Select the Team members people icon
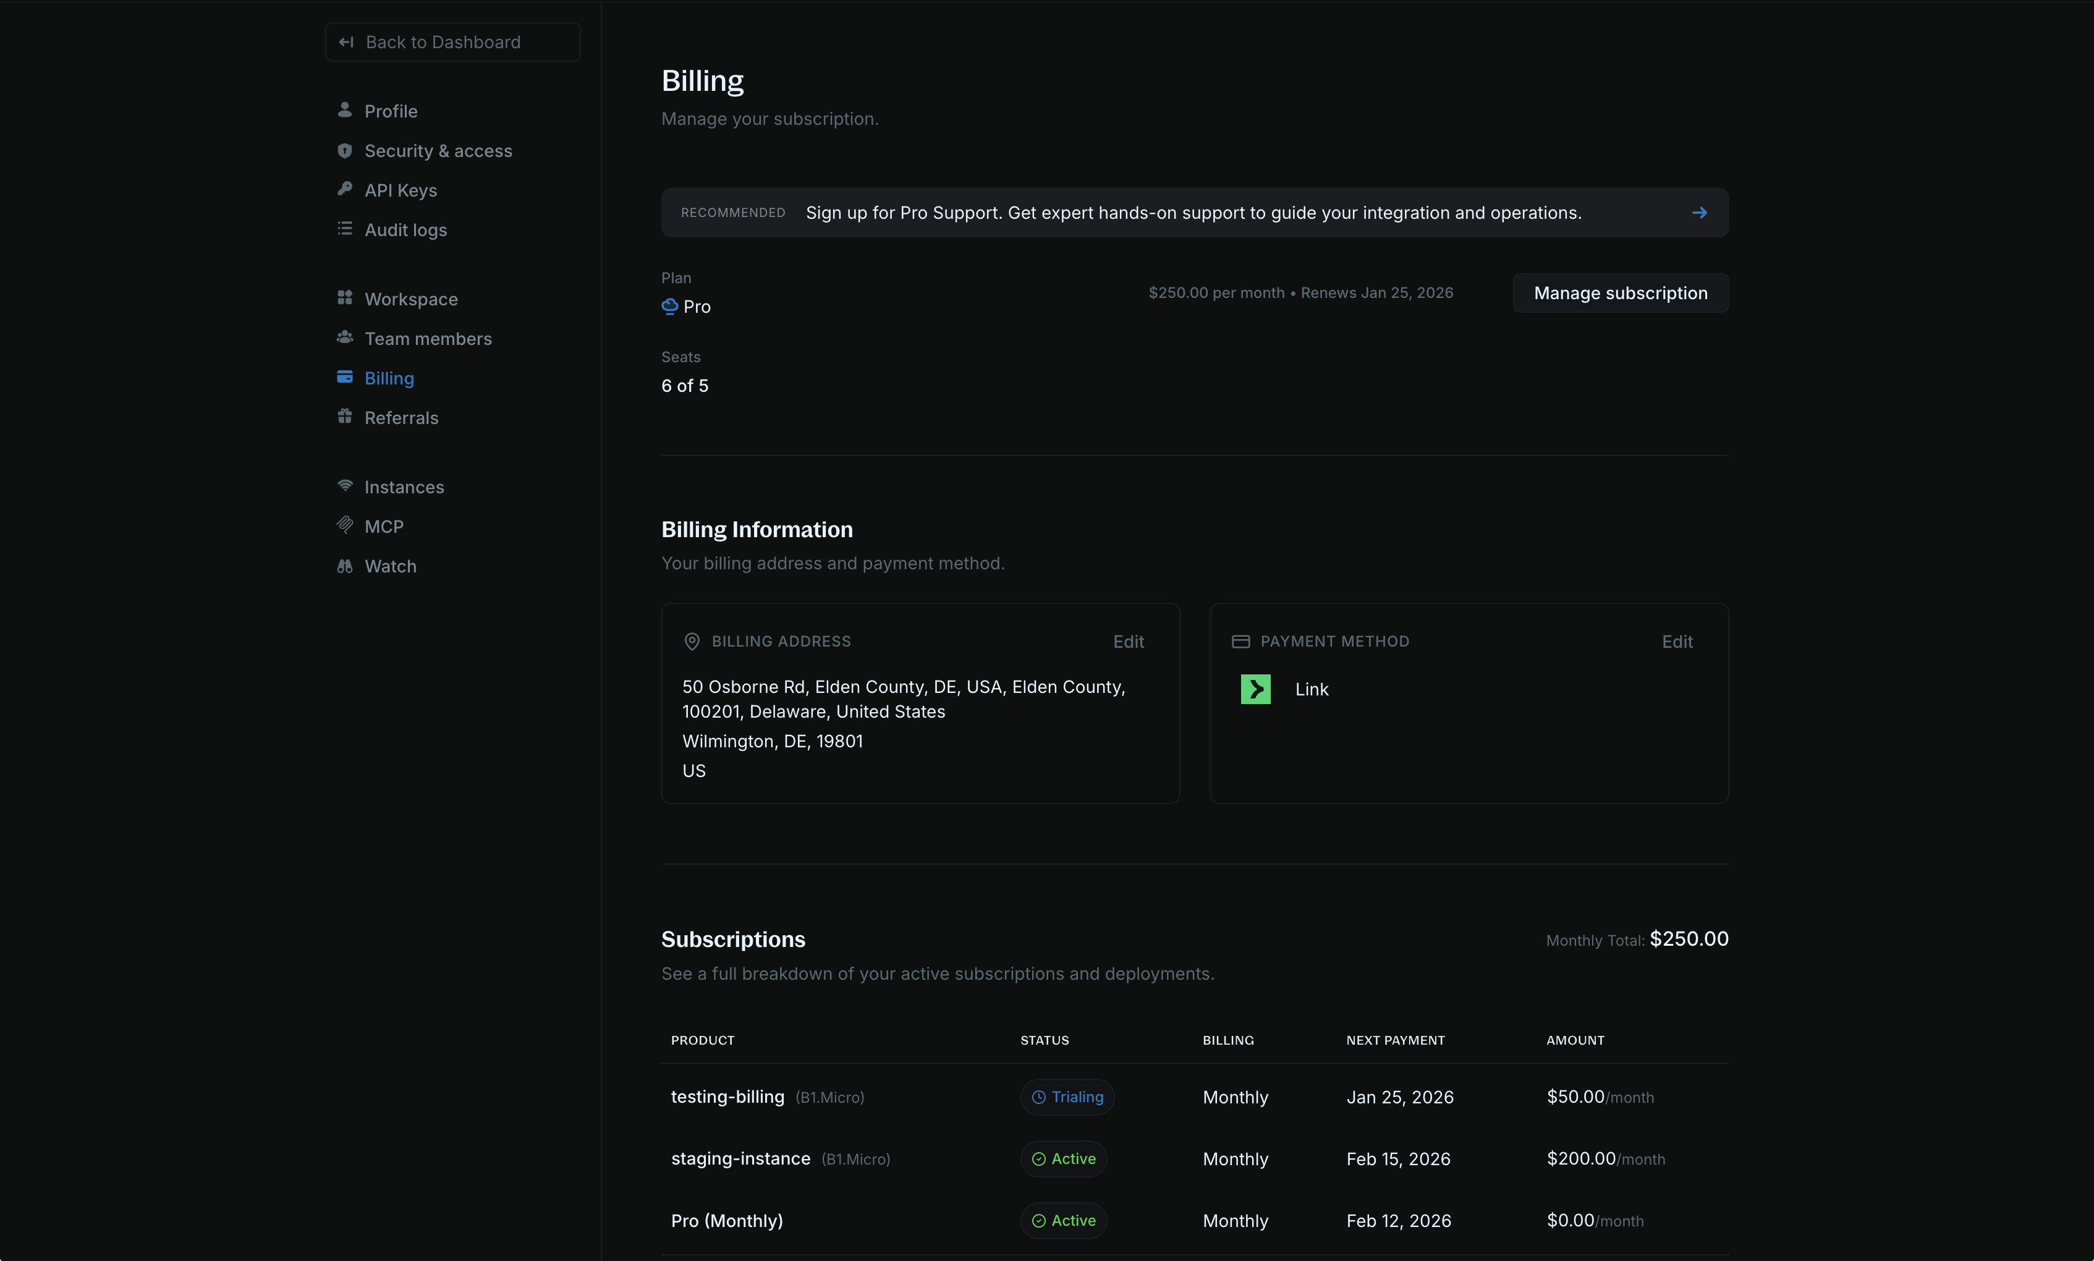This screenshot has width=2094, height=1261. pos(345,338)
